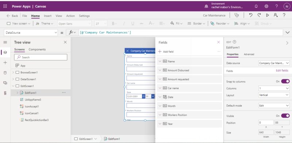The width and height of the screenshot is (292, 143).
Task: Expand the Amount Disbursed field card
Action: [160, 70]
